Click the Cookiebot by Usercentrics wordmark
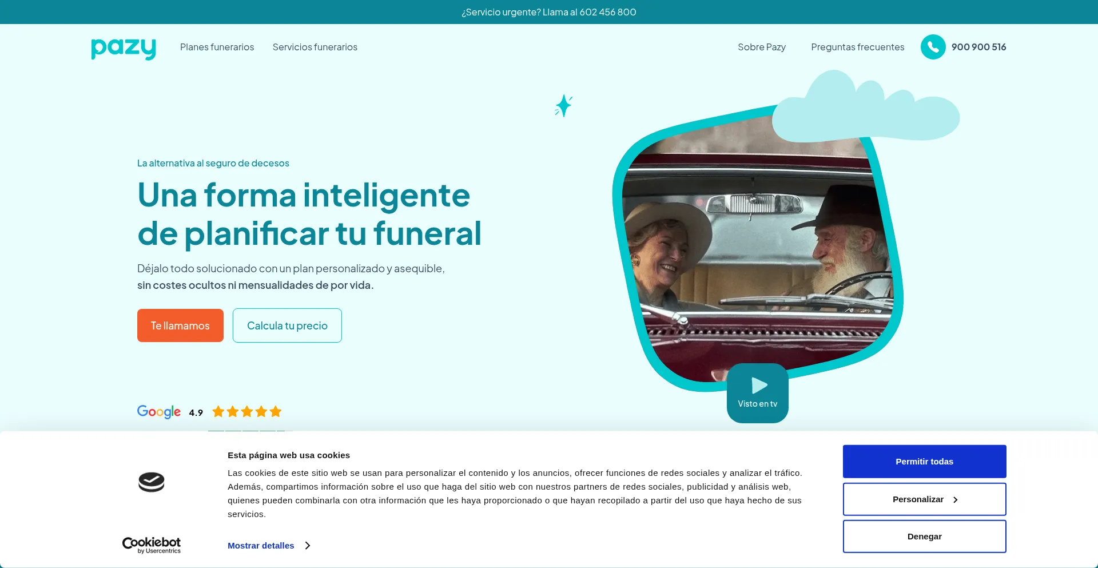The width and height of the screenshot is (1098, 568). coord(152,545)
